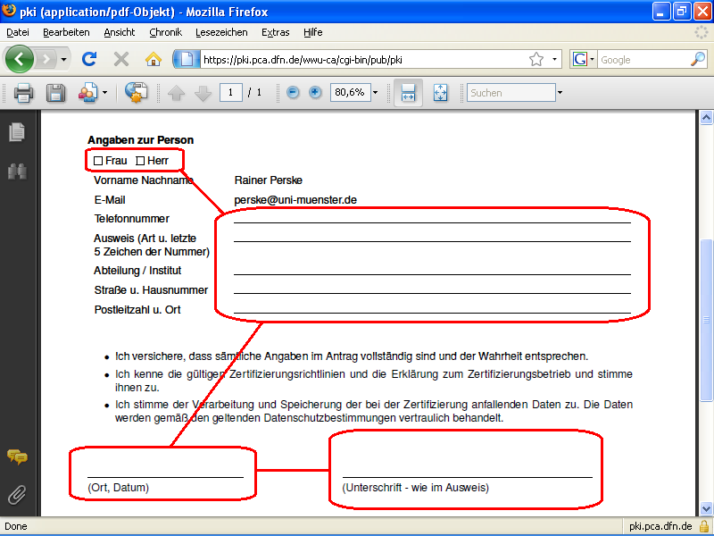Click the vertical scrollbar thumb
Screen dimensions: 714x536
[x=706, y=320]
